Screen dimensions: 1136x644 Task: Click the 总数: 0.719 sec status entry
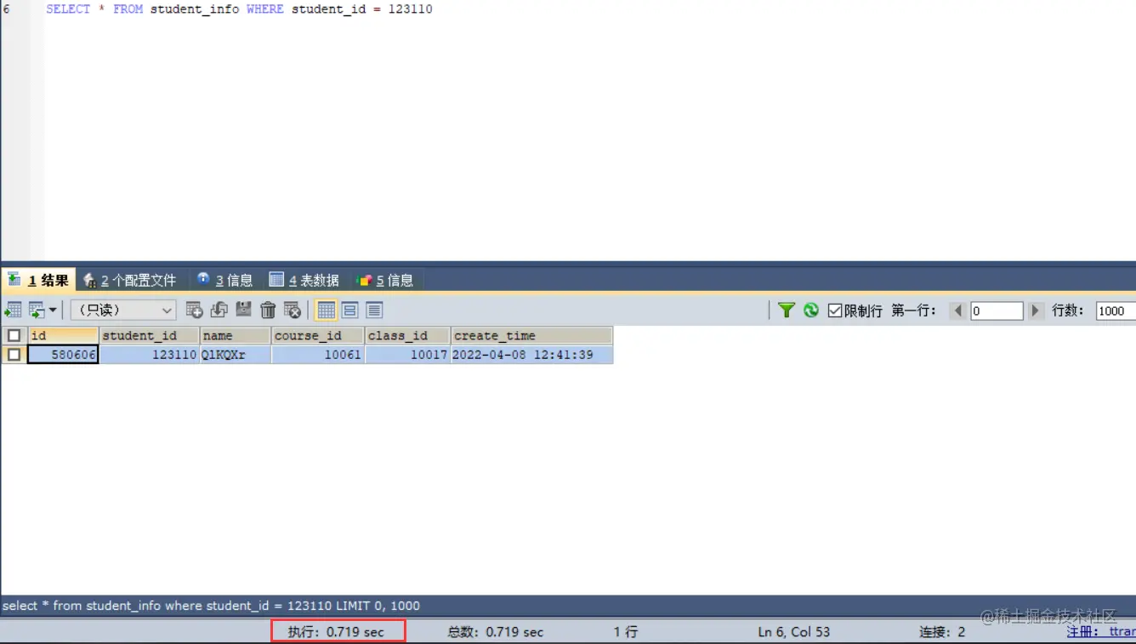(496, 632)
